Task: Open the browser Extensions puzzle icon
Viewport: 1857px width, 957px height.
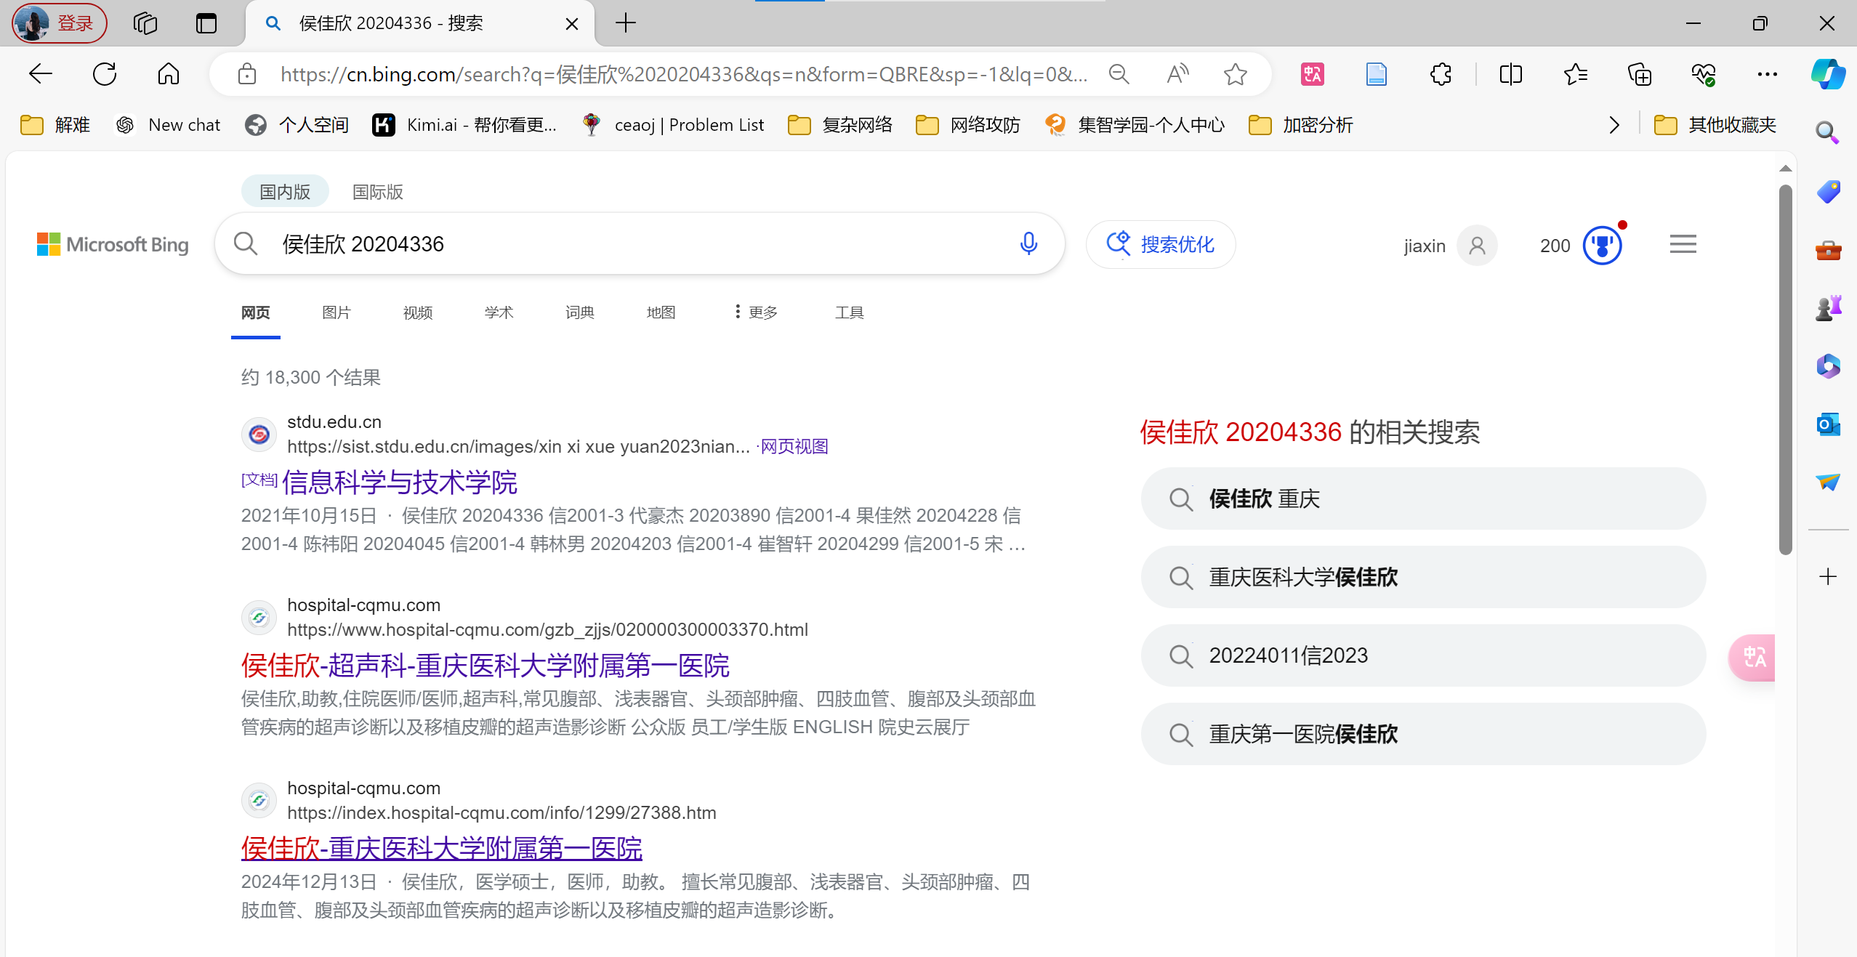Action: (1441, 74)
